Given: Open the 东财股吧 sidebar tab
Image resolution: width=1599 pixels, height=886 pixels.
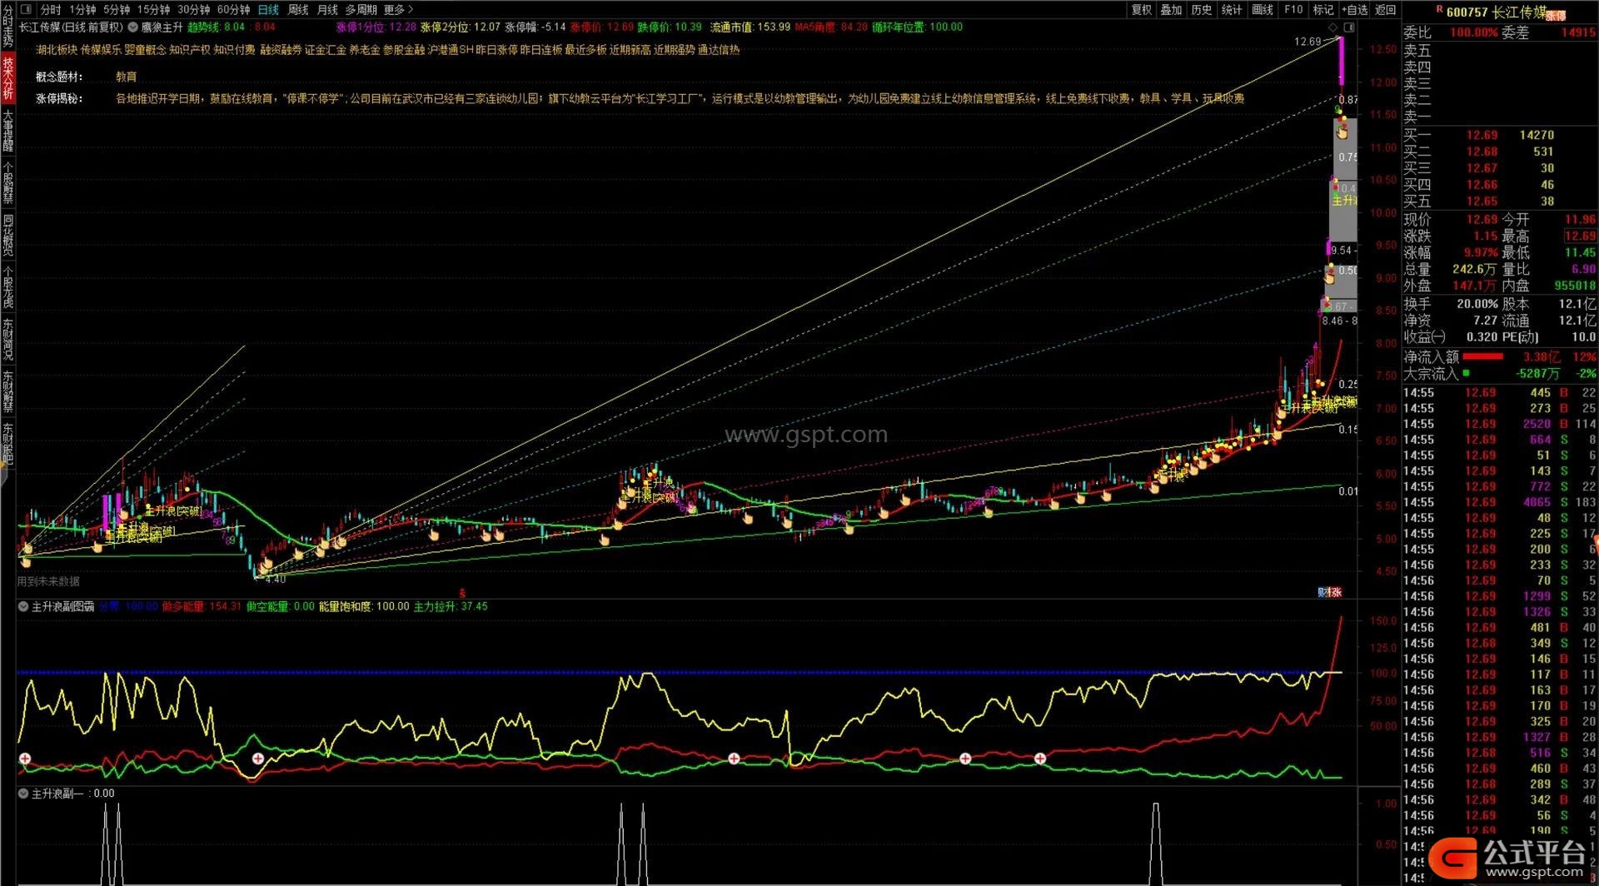Looking at the screenshot, I should coord(7,443).
